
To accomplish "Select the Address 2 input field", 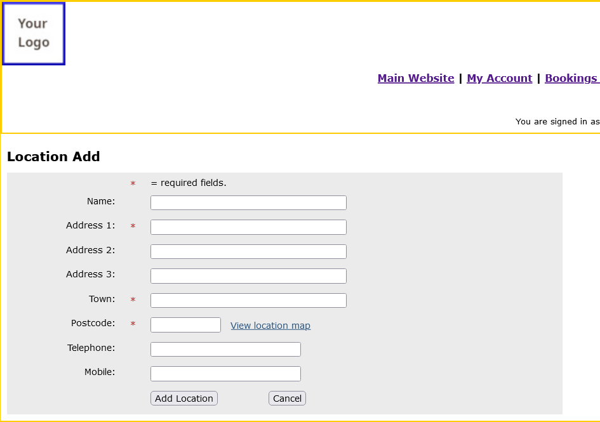I will [248, 251].
